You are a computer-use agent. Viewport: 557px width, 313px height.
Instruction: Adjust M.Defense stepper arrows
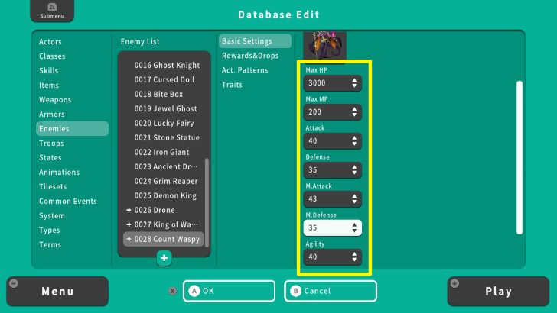pyautogui.click(x=354, y=228)
